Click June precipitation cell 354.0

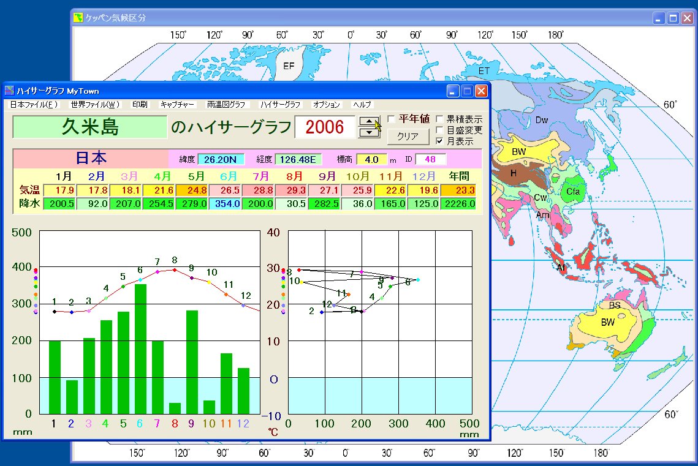tap(225, 204)
